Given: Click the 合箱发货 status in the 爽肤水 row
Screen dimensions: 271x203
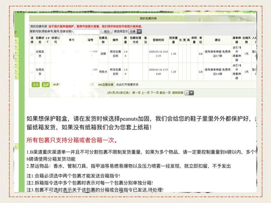Looking at the screenshot, I should click(40, 72).
